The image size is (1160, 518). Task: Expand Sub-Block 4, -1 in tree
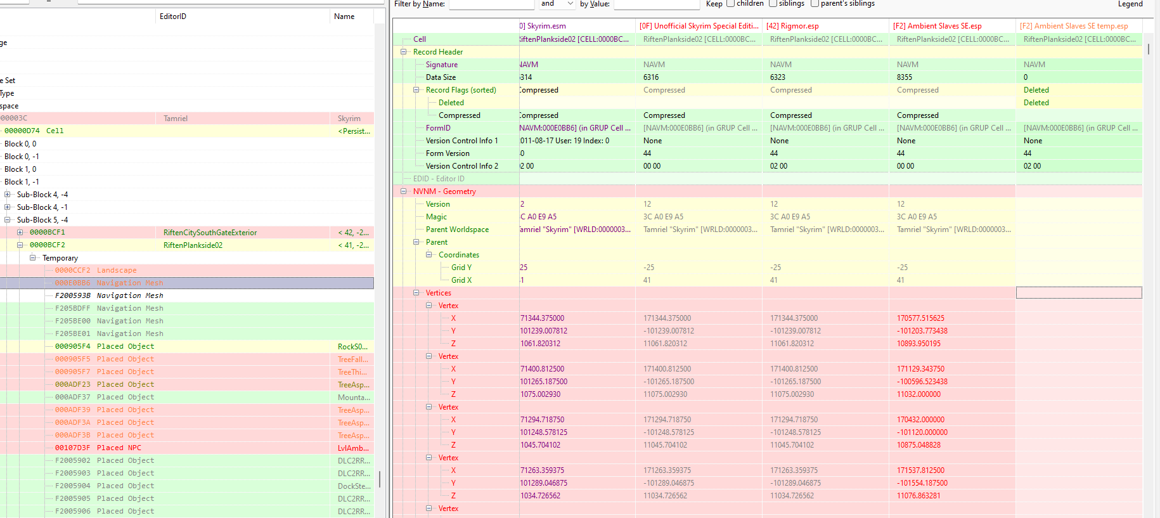[x=8, y=207]
